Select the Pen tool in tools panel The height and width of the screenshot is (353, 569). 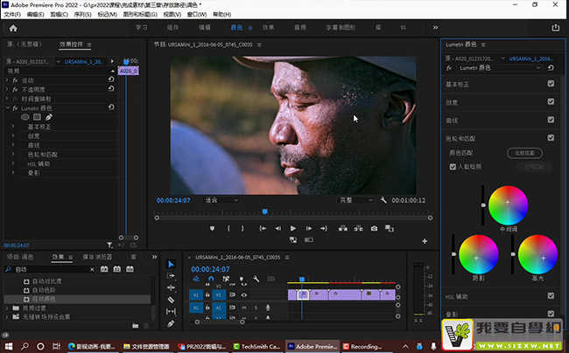[171, 323]
